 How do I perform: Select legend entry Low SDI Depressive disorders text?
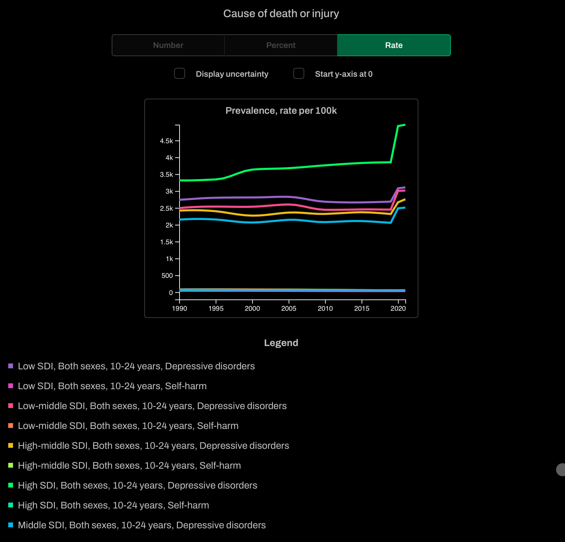[136, 366]
